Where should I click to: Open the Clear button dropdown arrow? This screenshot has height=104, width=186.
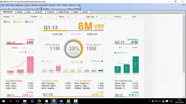coord(49,8)
